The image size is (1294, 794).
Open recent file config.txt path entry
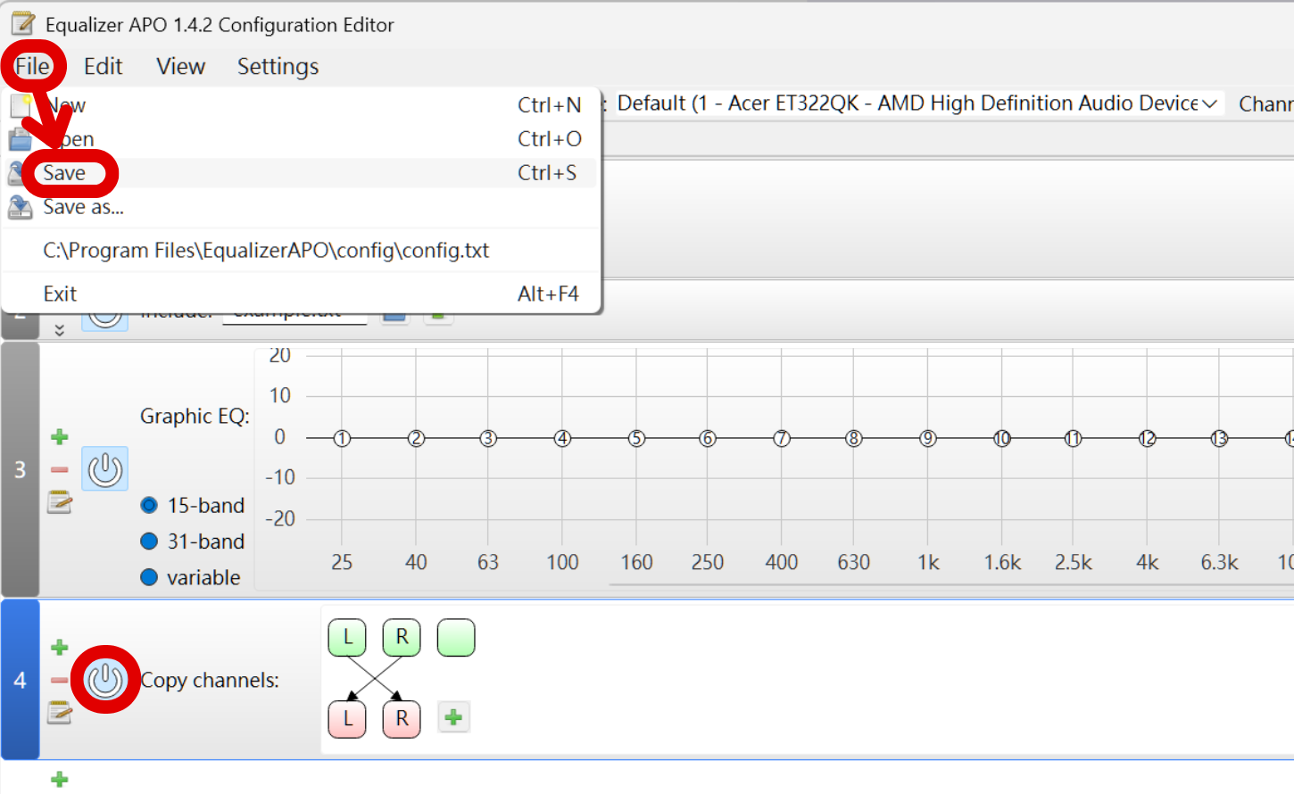click(266, 251)
